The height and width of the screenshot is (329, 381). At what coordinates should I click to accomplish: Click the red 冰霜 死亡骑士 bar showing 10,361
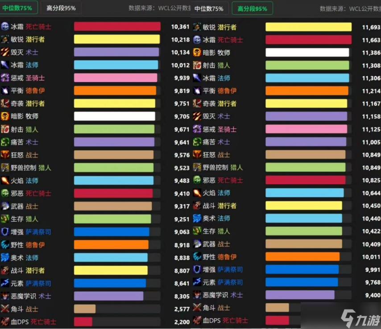coord(117,26)
